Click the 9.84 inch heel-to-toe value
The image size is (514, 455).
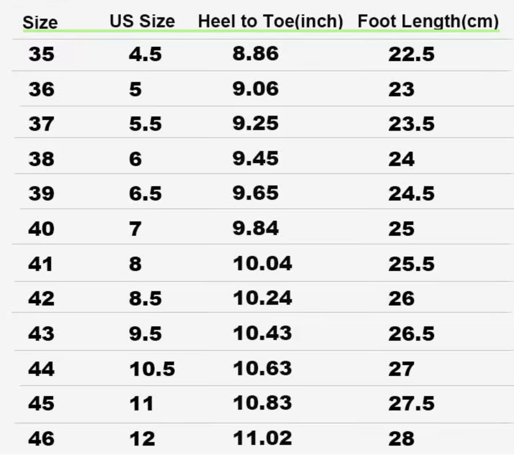tap(255, 228)
